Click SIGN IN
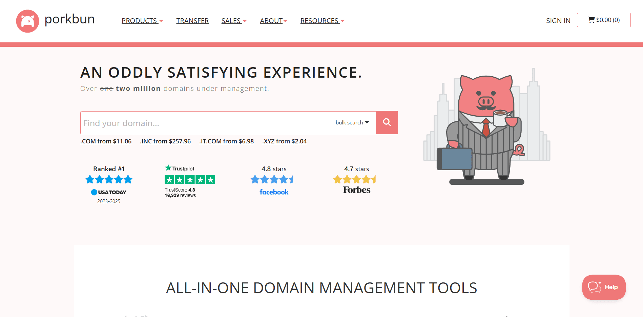The height and width of the screenshot is (317, 643). tap(558, 21)
